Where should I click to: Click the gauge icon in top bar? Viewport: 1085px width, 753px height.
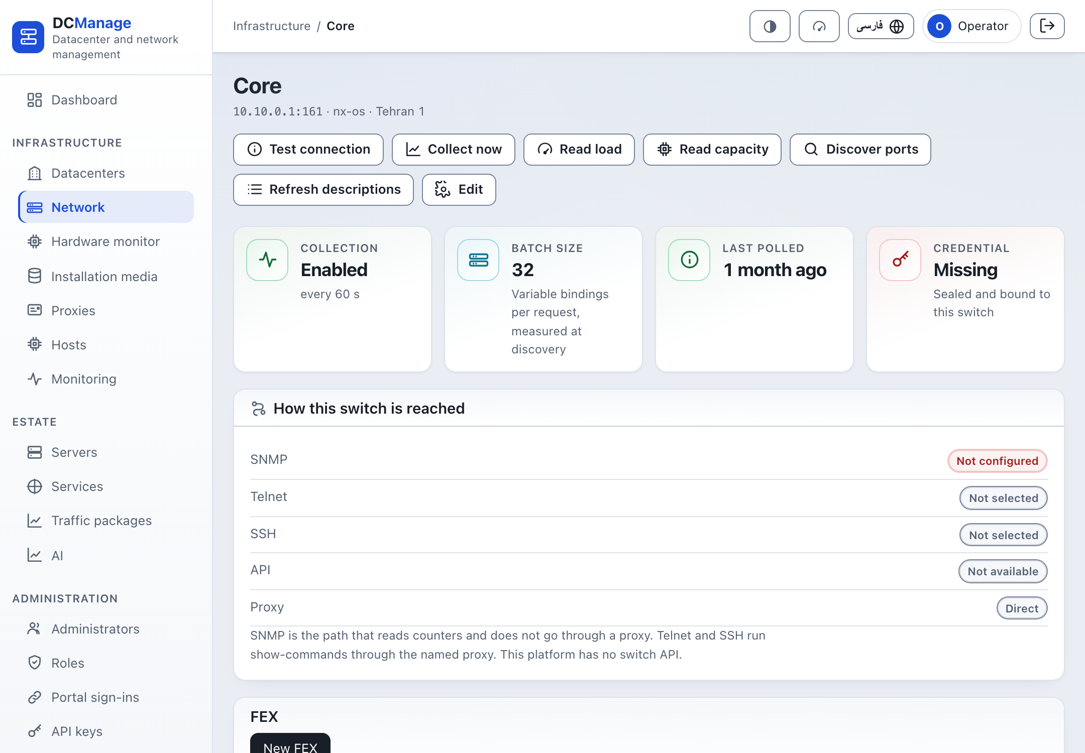click(x=819, y=26)
